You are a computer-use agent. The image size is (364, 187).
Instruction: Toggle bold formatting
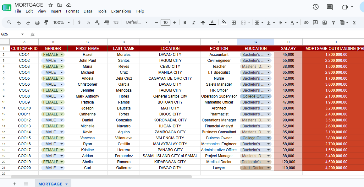tap(185, 23)
